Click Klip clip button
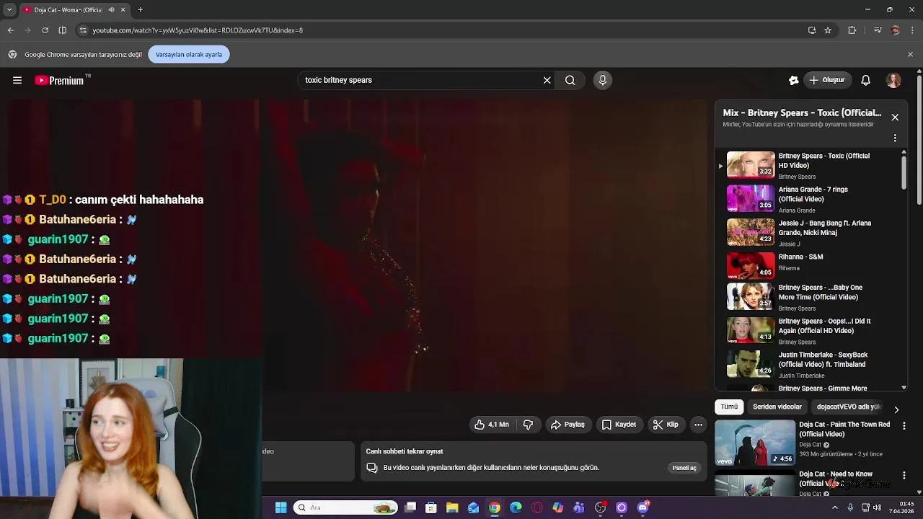Image resolution: width=923 pixels, height=519 pixels. pyautogui.click(x=666, y=425)
